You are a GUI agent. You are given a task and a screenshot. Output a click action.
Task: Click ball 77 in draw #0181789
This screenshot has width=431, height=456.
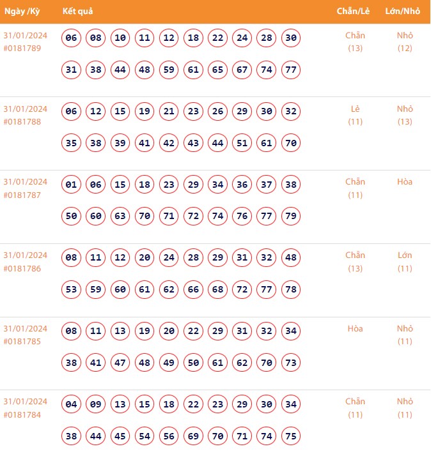point(291,70)
